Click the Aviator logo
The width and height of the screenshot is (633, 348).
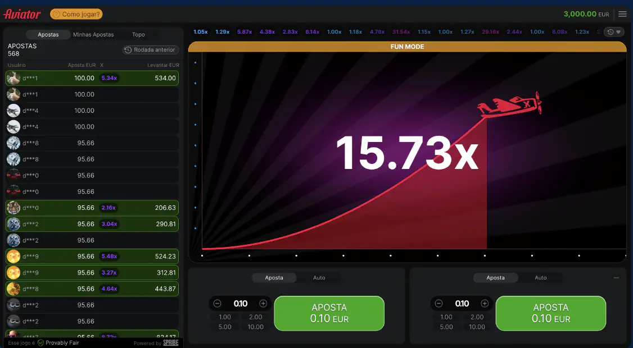[22, 14]
